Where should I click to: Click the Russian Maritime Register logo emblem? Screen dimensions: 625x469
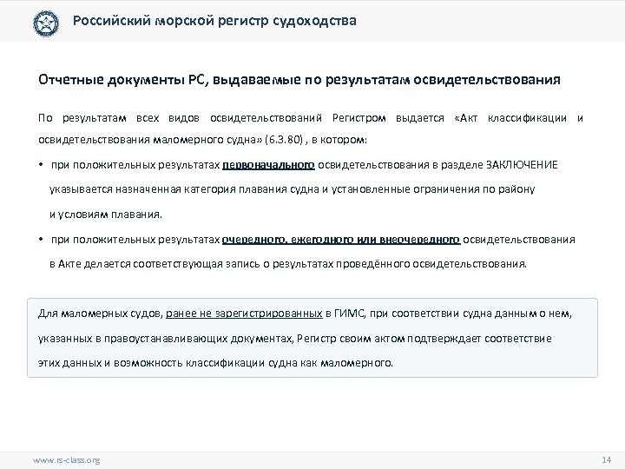pyautogui.click(x=46, y=23)
